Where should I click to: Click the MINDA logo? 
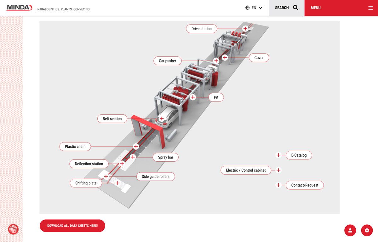19,8
